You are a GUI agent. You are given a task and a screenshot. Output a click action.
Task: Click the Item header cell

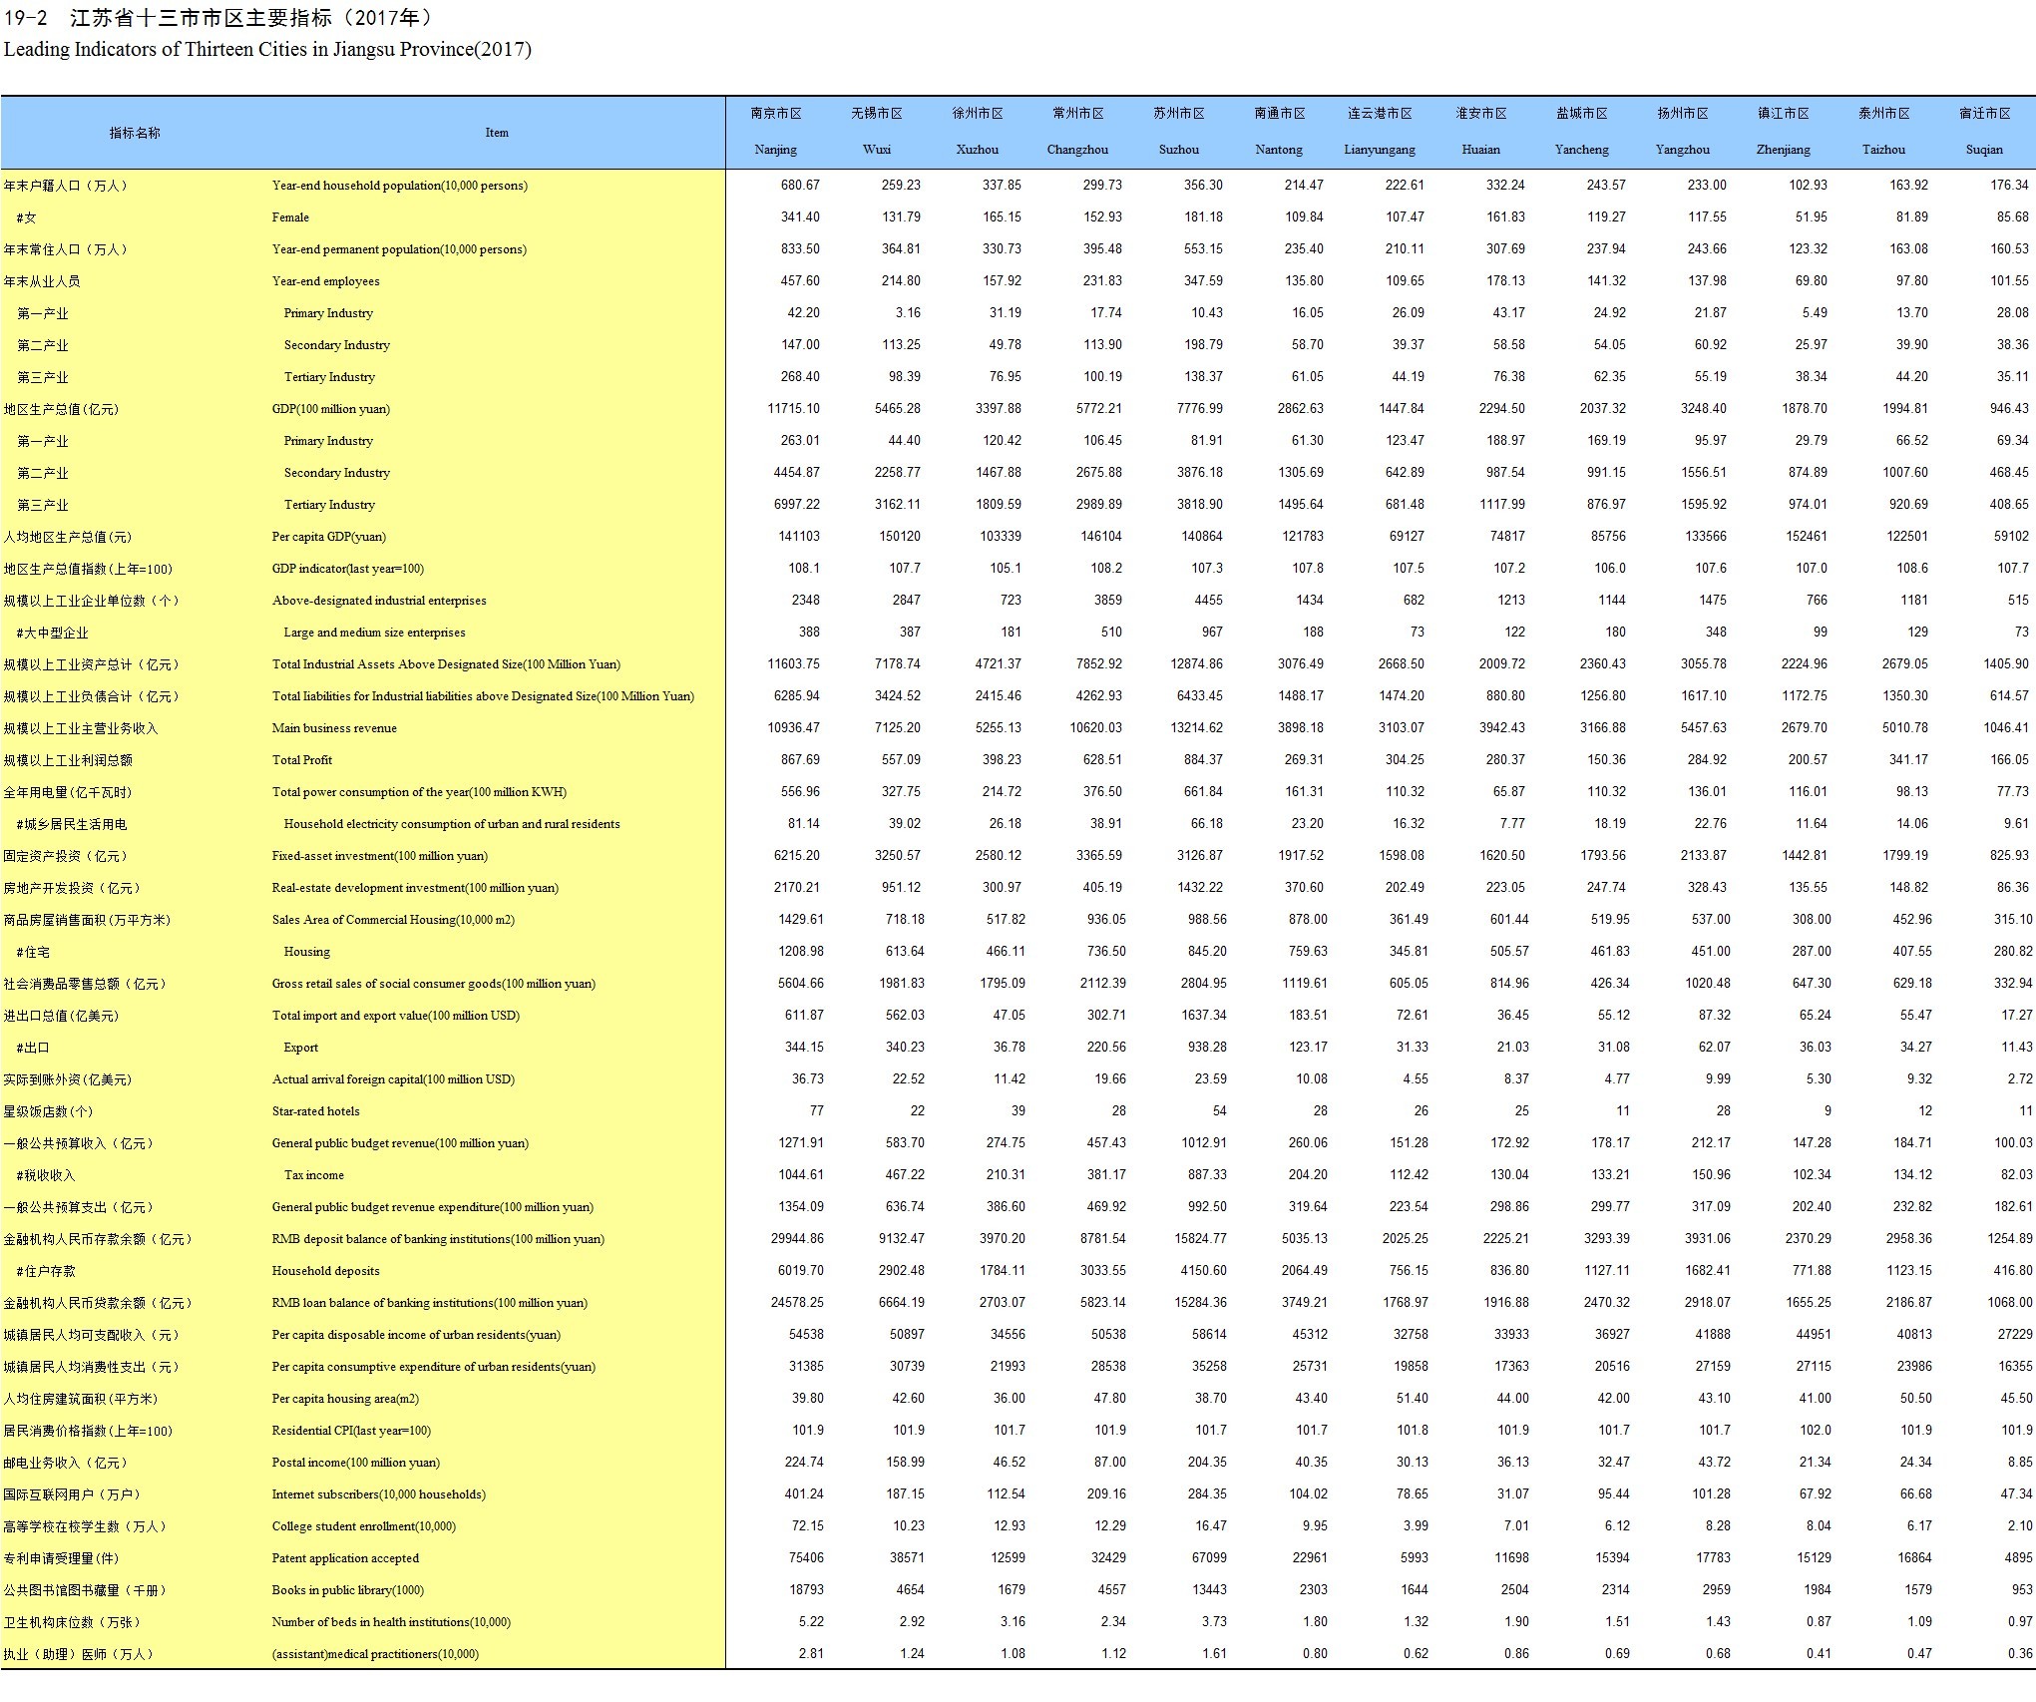click(x=497, y=133)
